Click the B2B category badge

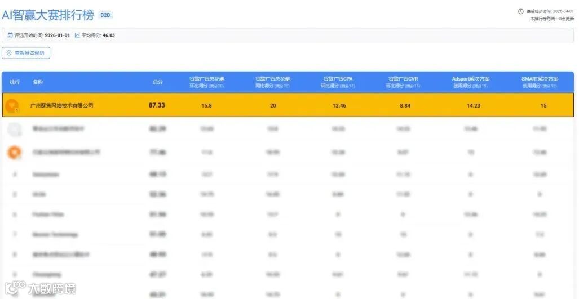[105, 15]
